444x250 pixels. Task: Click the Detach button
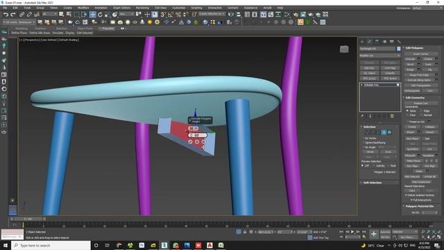pyautogui.click(x=429, y=132)
